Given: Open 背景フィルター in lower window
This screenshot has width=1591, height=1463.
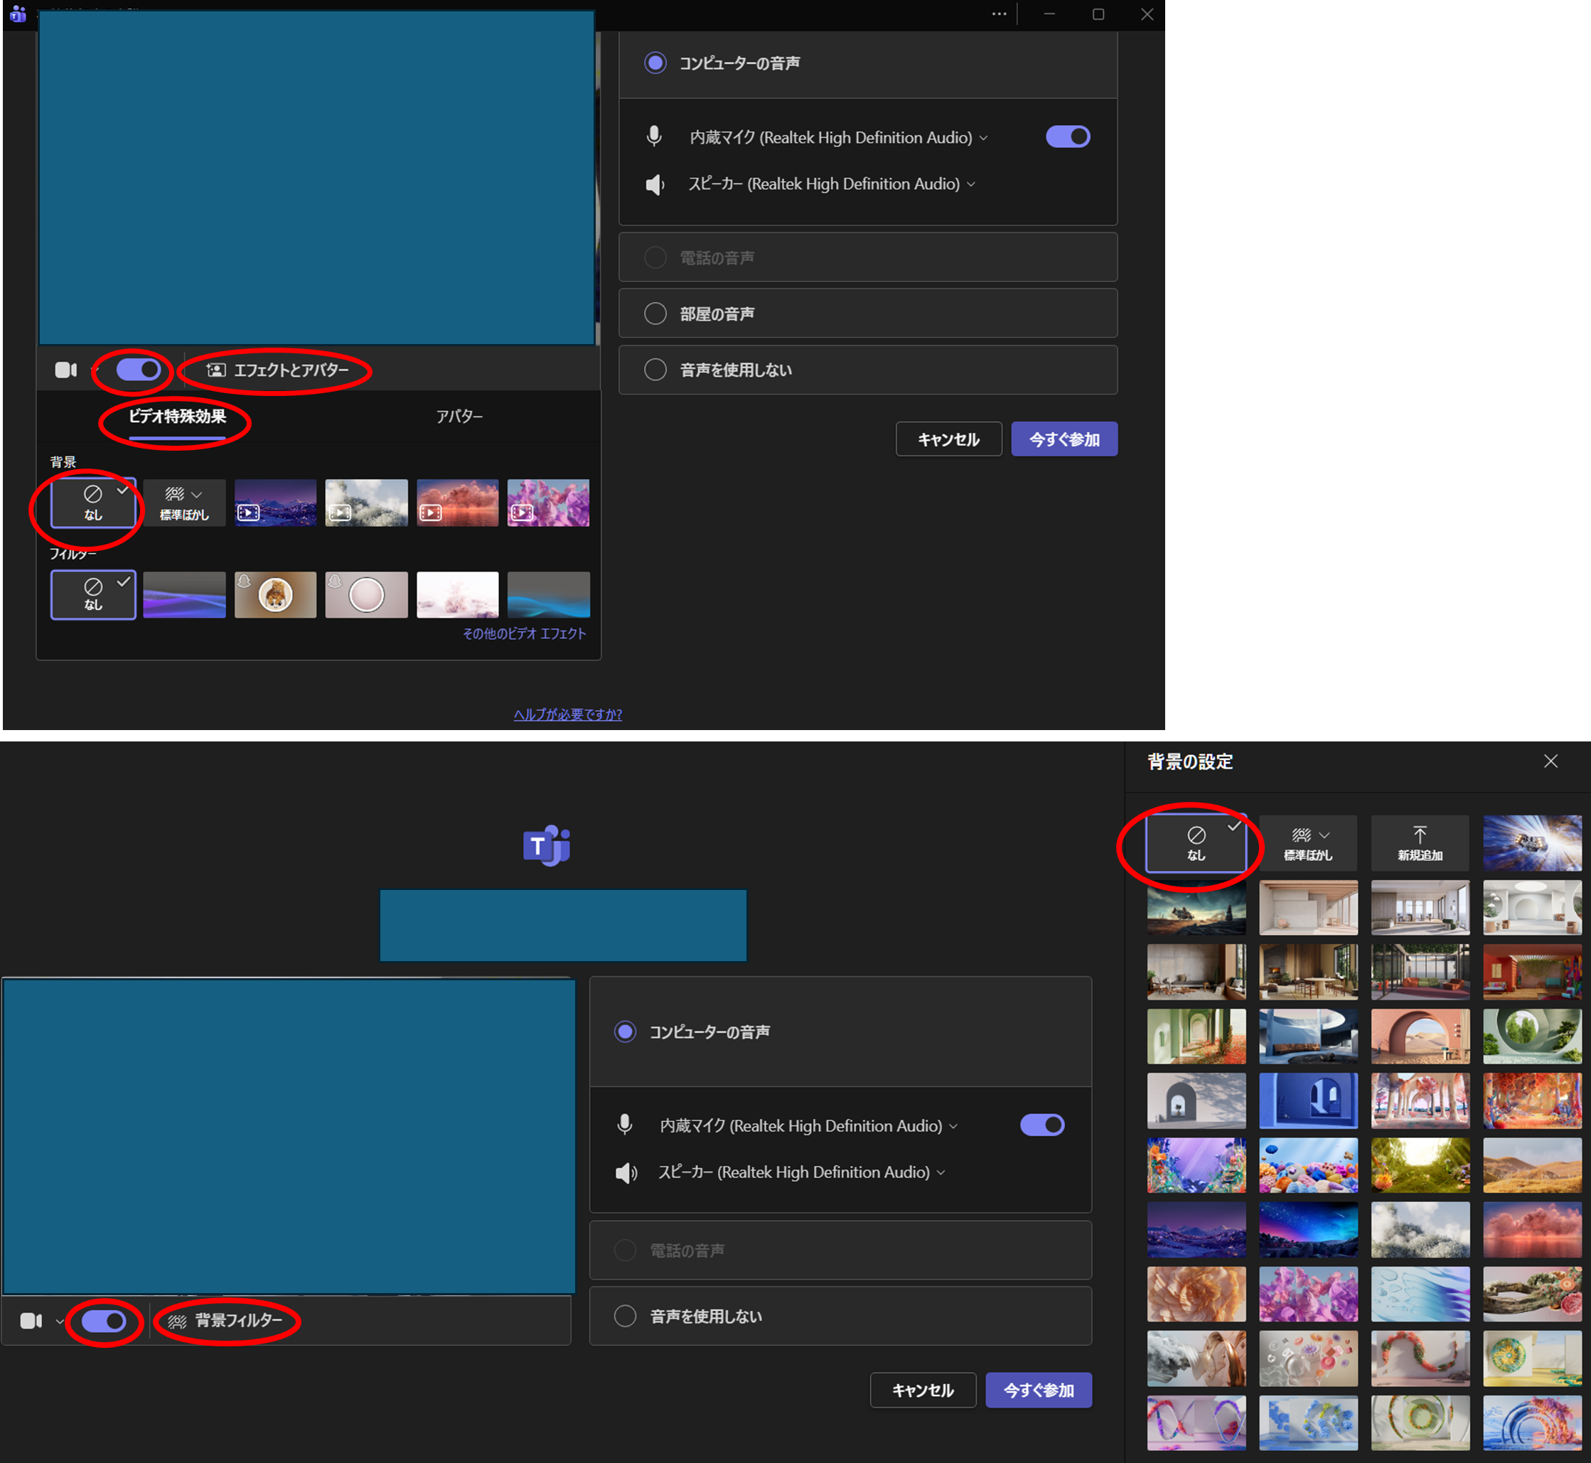Looking at the screenshot, I should coord(225,1321).
